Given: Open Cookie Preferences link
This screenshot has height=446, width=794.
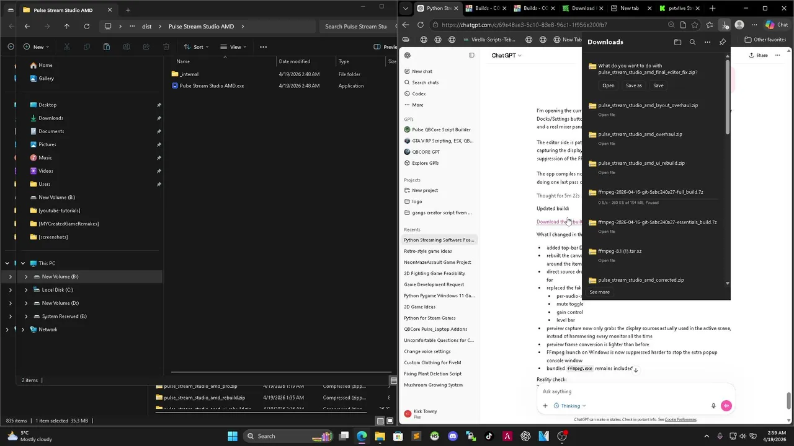Looking at the screenshot, I should tap(680, 419).
